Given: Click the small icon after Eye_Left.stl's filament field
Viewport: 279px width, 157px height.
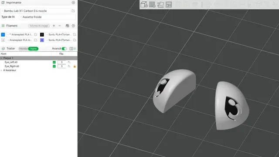Looking at the screenshot, I should [69, 62].
